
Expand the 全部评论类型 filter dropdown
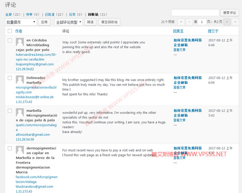(x=69, y=22)
